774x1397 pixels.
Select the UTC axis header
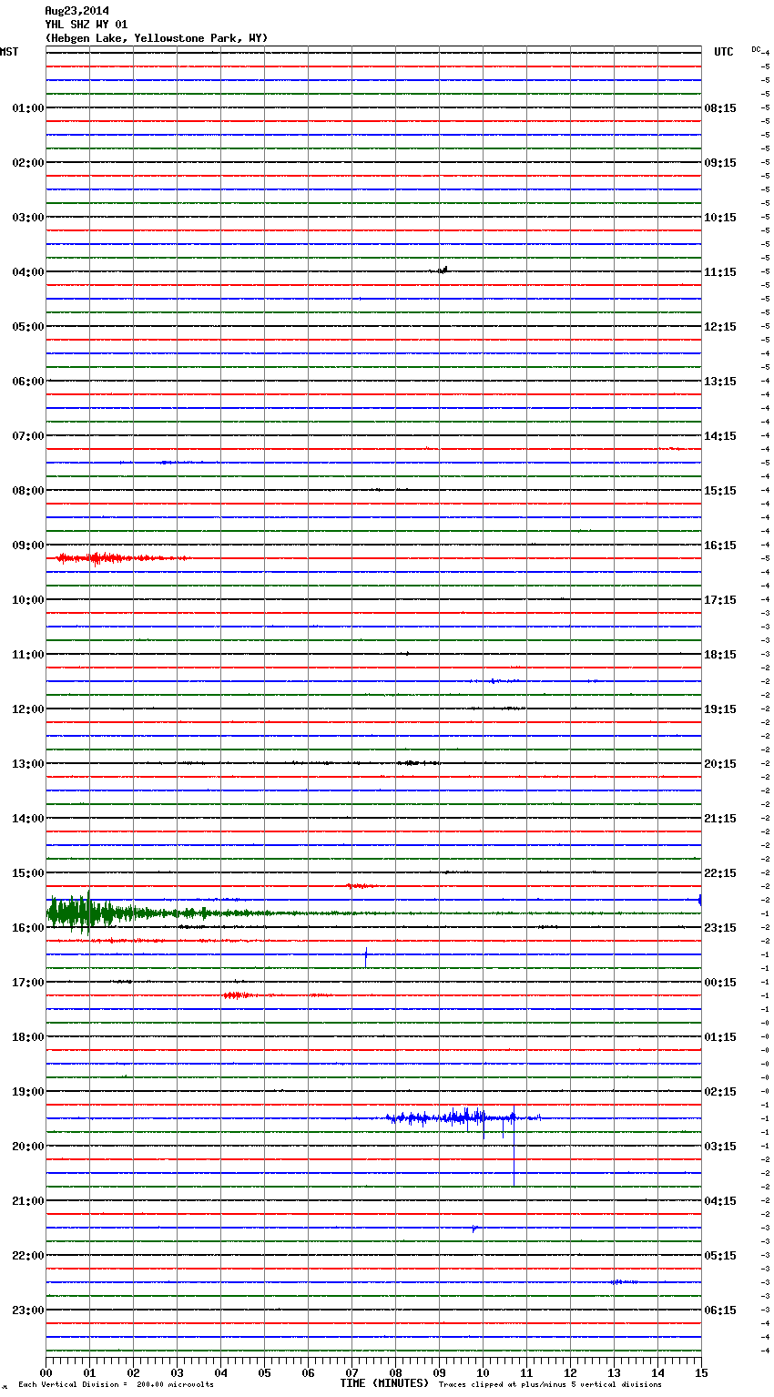pyautogui.click(x=723, y=52)
